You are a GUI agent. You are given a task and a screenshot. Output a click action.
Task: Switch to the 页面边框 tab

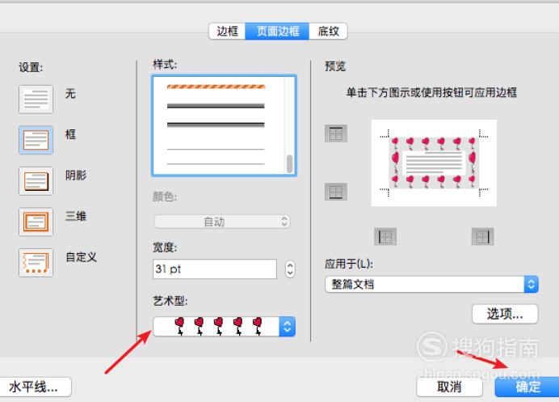(277, 32)
